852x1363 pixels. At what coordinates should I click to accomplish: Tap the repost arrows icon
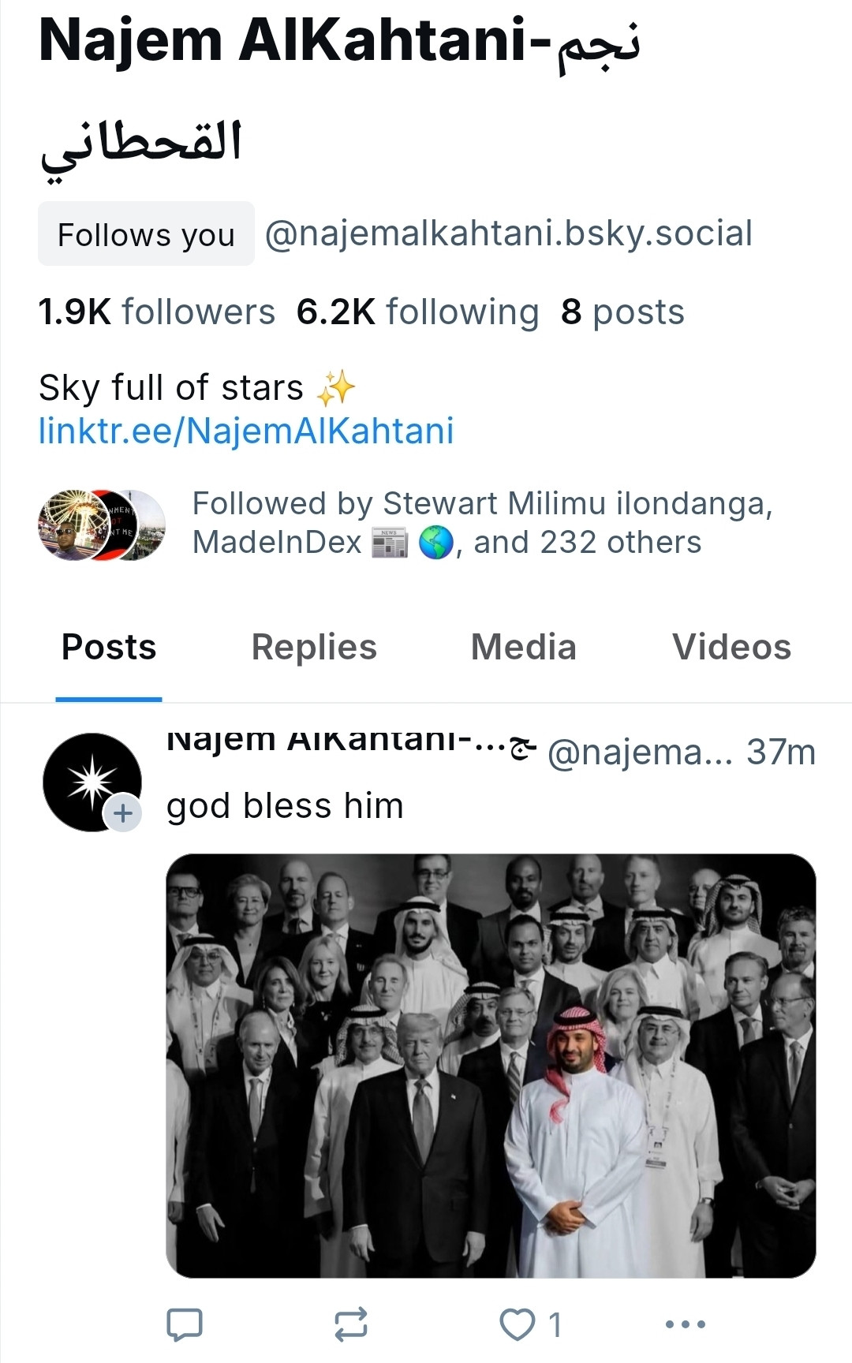(350, 1324)
